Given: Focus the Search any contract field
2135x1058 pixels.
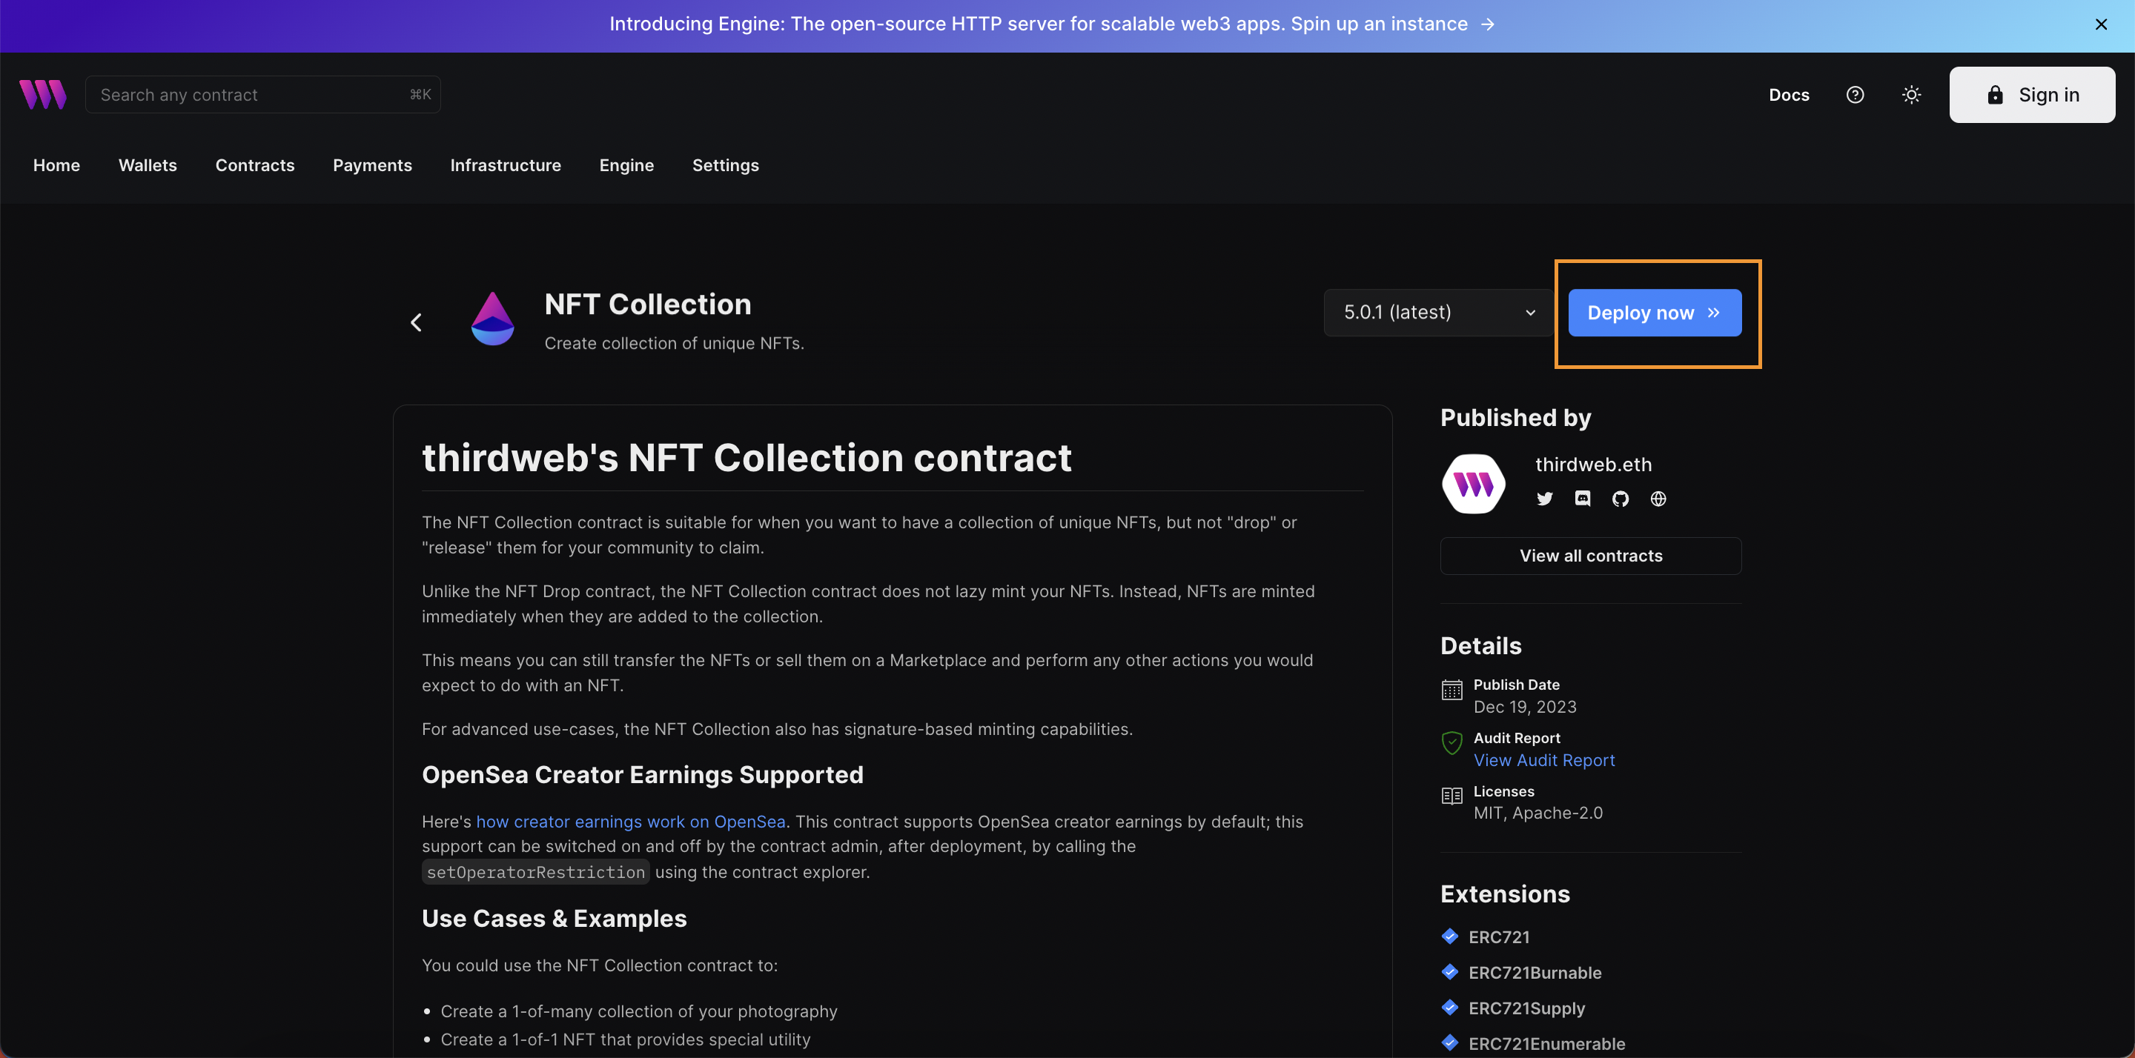Looking at the screenshot, I should [x=248, y=94].
